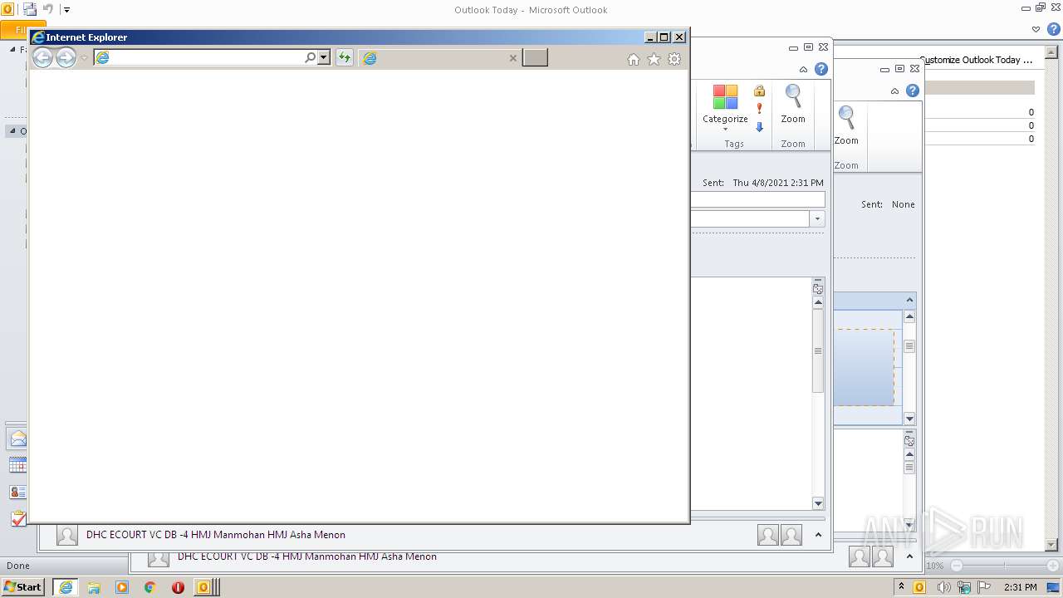This screenshot has width=1063, height=598.
Task: Open Internet Explorer tools gear menu
Action: [674, 59]
